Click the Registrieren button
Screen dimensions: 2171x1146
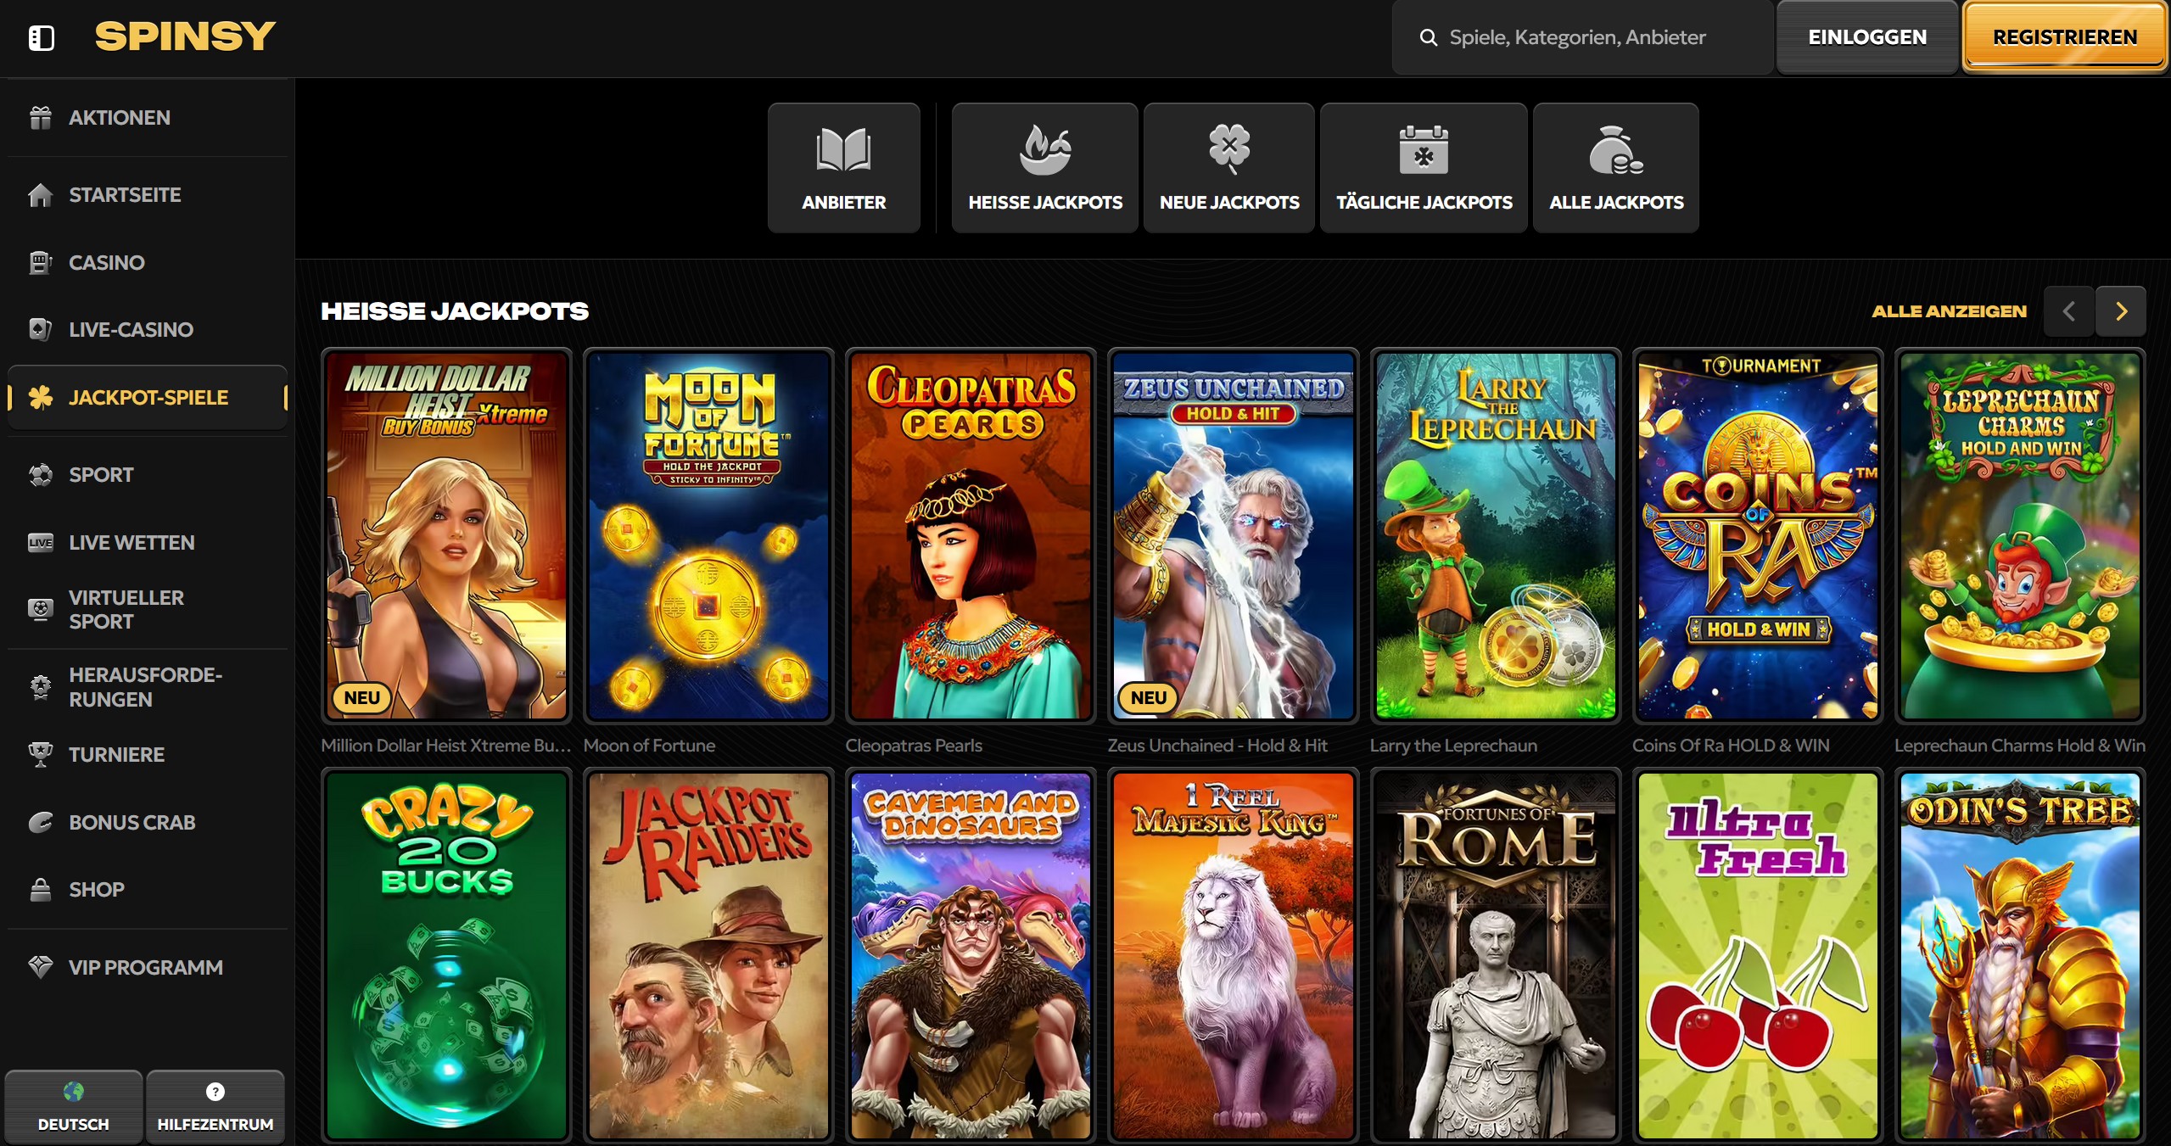2064,37
